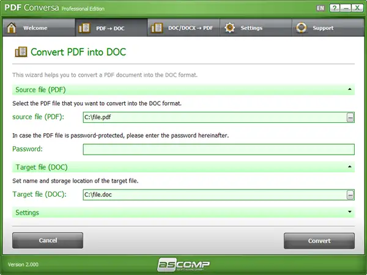
Task: Expand the Settings section arrow
Action: point(350,211)
